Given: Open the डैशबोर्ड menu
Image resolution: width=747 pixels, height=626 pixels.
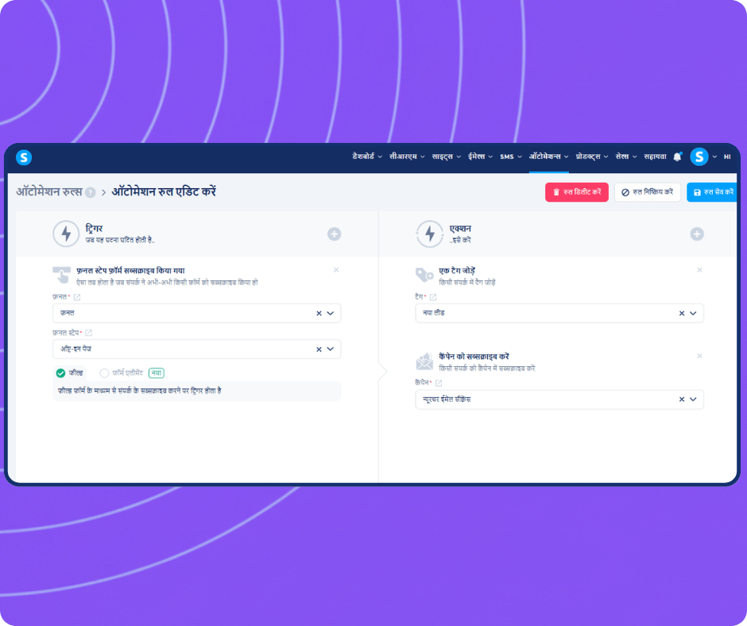Looking at the screenshot, I should click(x=367, y=156).
